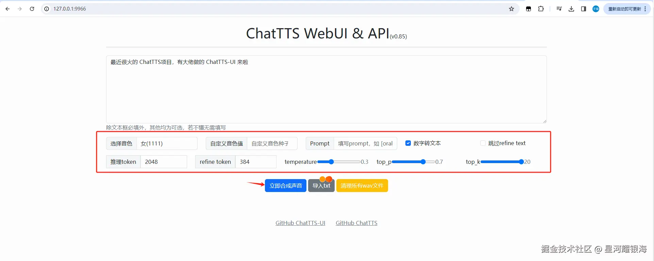Open the extensions puzzle icon
This screenshot has height=261, width=654.
click(x=541, y=9)
